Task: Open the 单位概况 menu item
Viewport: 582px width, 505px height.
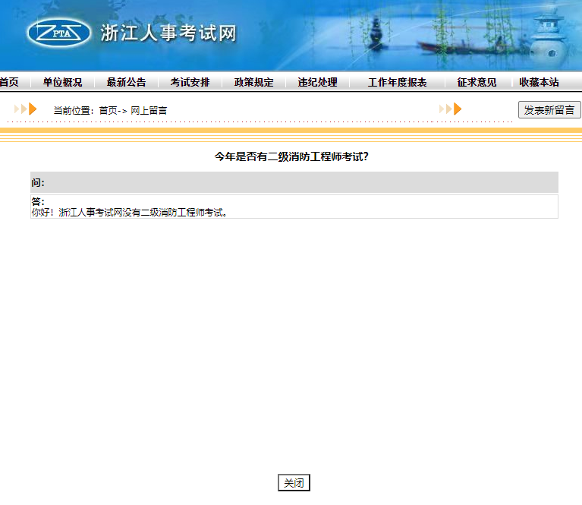Action: 62,82
